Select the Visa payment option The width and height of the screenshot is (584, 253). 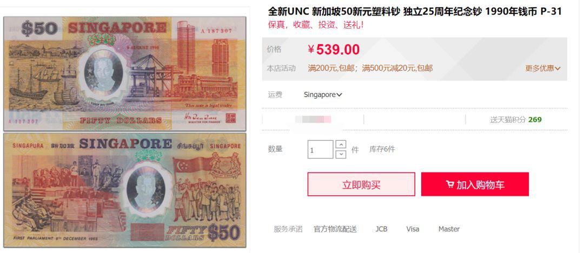413,229
